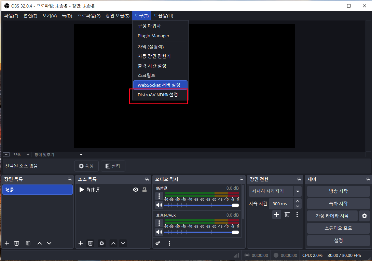Select the 场景 scene in scene list
The height and width of the screenshot is (261, 372).
(x=37, y=190)
